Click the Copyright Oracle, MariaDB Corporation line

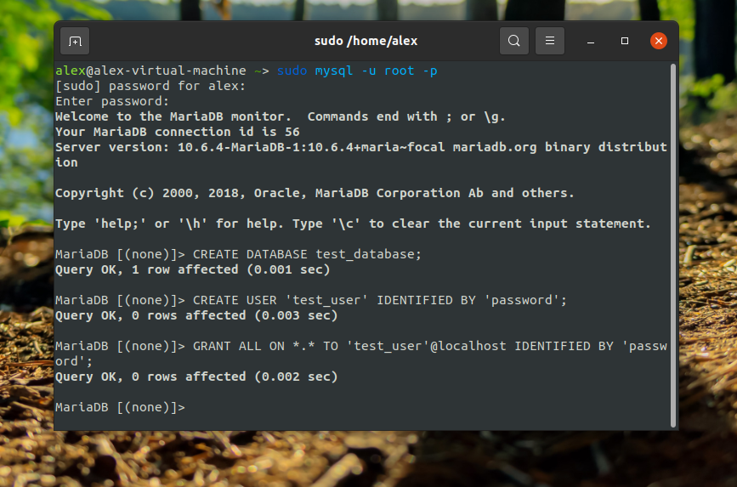point(315,193)
